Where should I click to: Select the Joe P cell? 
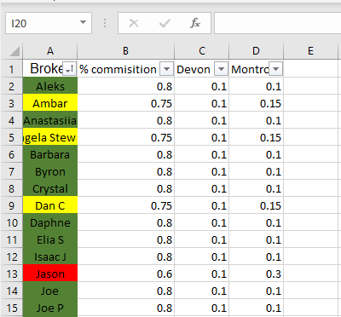pyautogui.click(x=50, y=308)
